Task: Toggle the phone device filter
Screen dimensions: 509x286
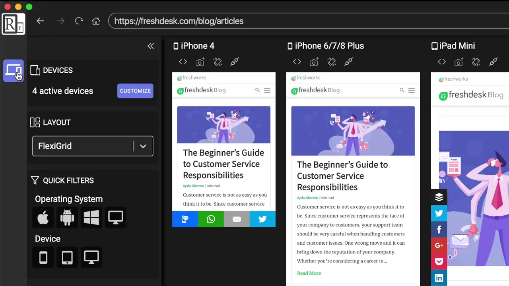Action: (43, 257)
